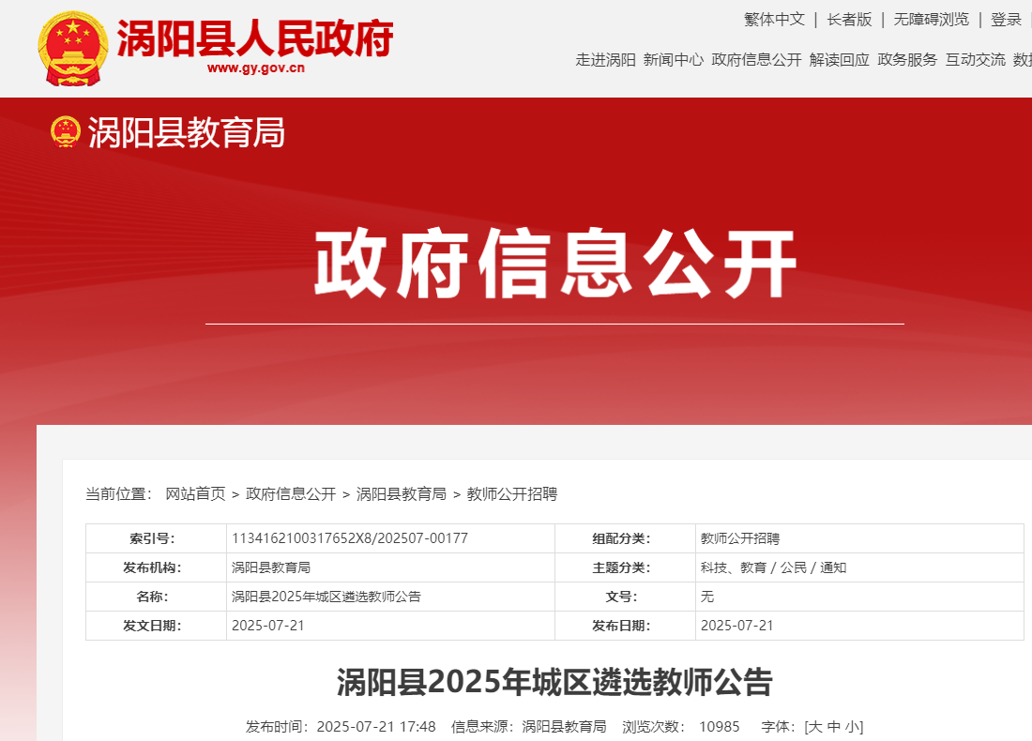Viewport: 1032px width, 741px height.
Task: Open the 长者版 elder-friendly version
Action: 849,20
